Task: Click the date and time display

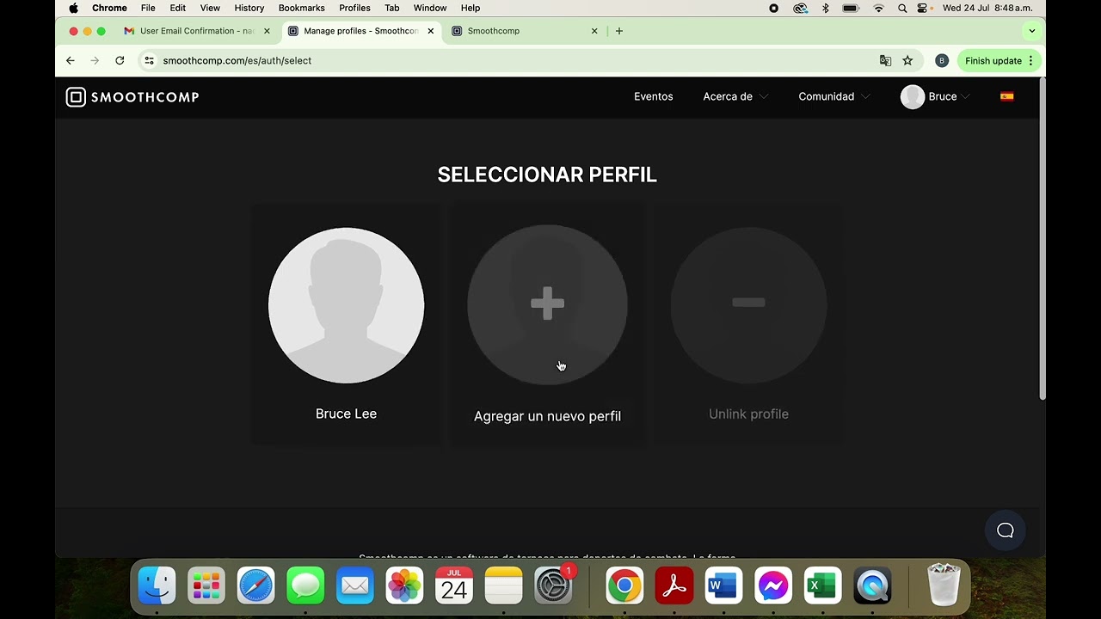Action: click(x=987, y=8)
